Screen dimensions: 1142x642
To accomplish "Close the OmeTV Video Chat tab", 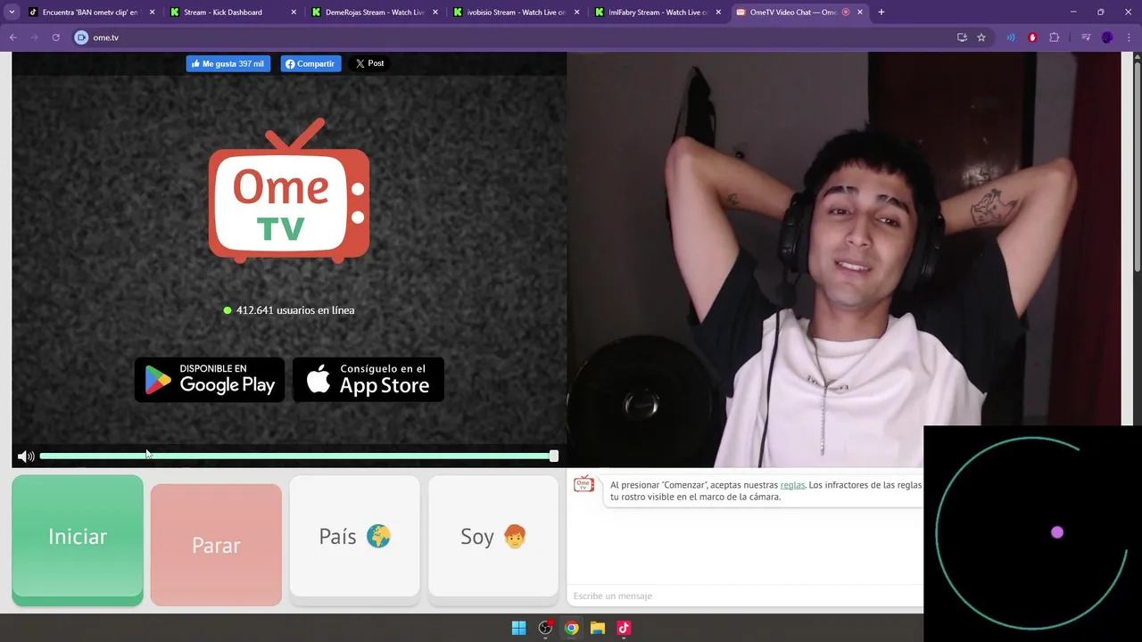I will (860, 12).
